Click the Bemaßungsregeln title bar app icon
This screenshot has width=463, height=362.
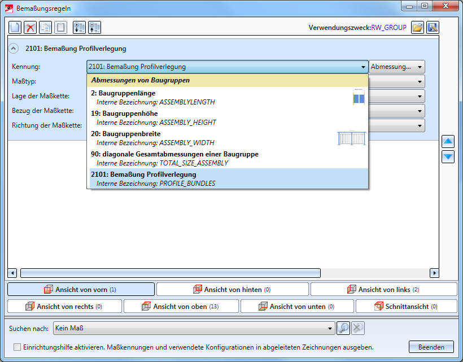9,8
